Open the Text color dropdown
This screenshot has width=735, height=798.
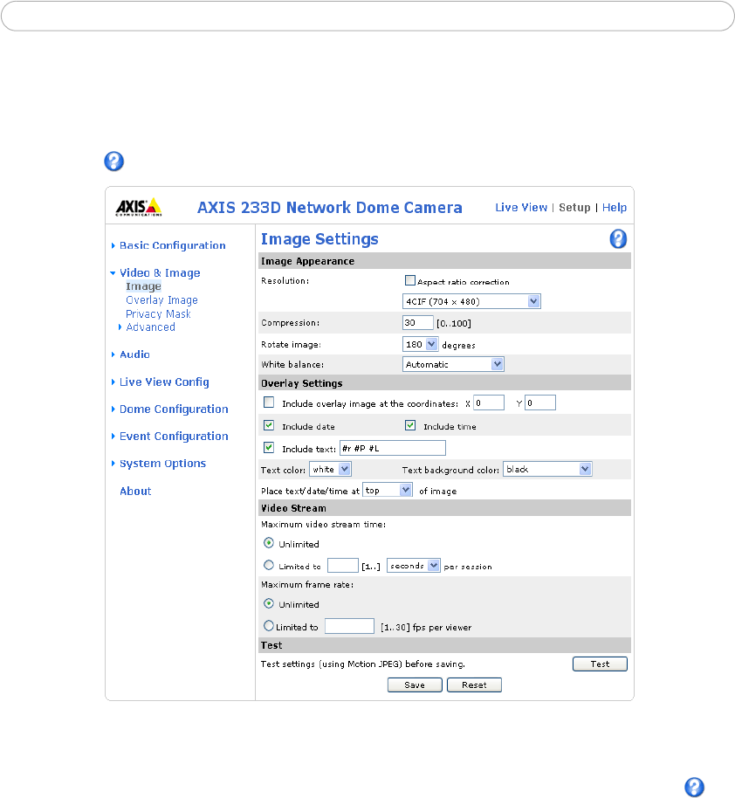[331, 469]
